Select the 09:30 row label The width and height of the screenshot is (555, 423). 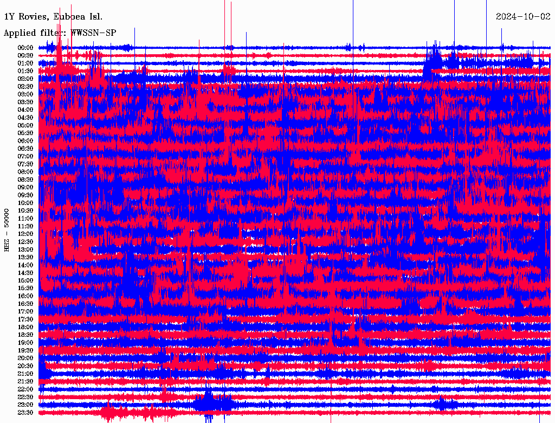tap(25, 195)
